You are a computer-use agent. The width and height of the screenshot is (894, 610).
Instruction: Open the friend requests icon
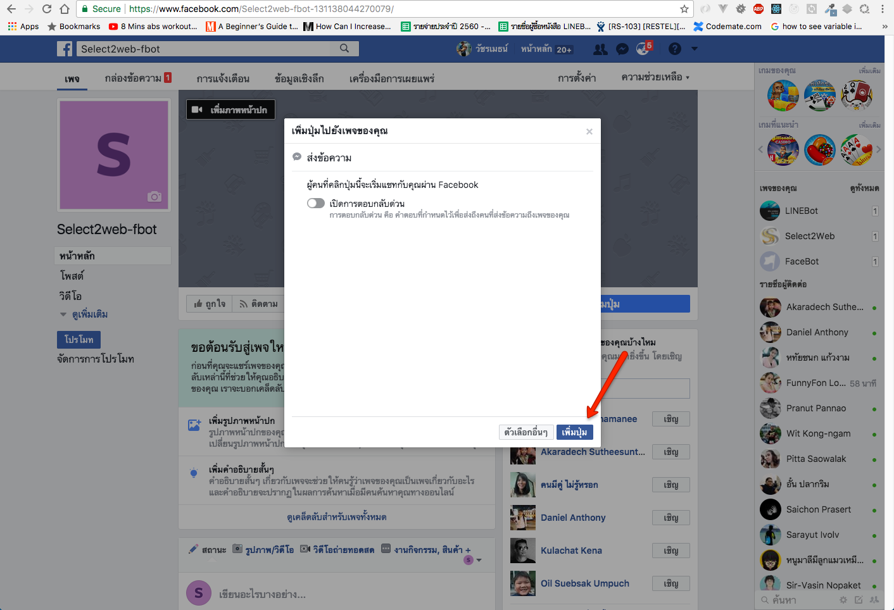click(600, 49)
